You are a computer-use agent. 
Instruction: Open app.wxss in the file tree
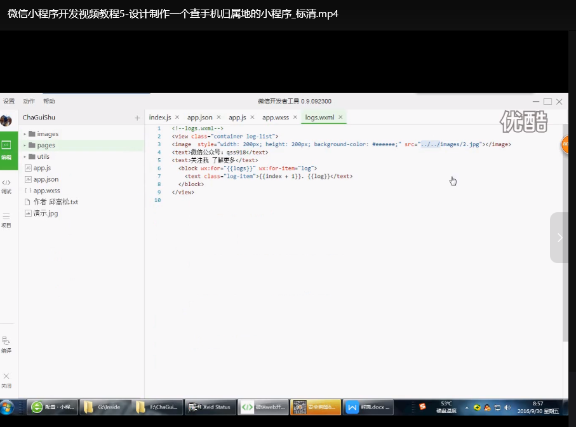point(46,191)
